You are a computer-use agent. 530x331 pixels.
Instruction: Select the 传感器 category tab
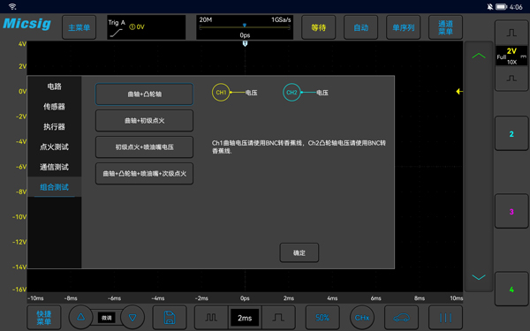pyautogui.click(x=54, y=107)
